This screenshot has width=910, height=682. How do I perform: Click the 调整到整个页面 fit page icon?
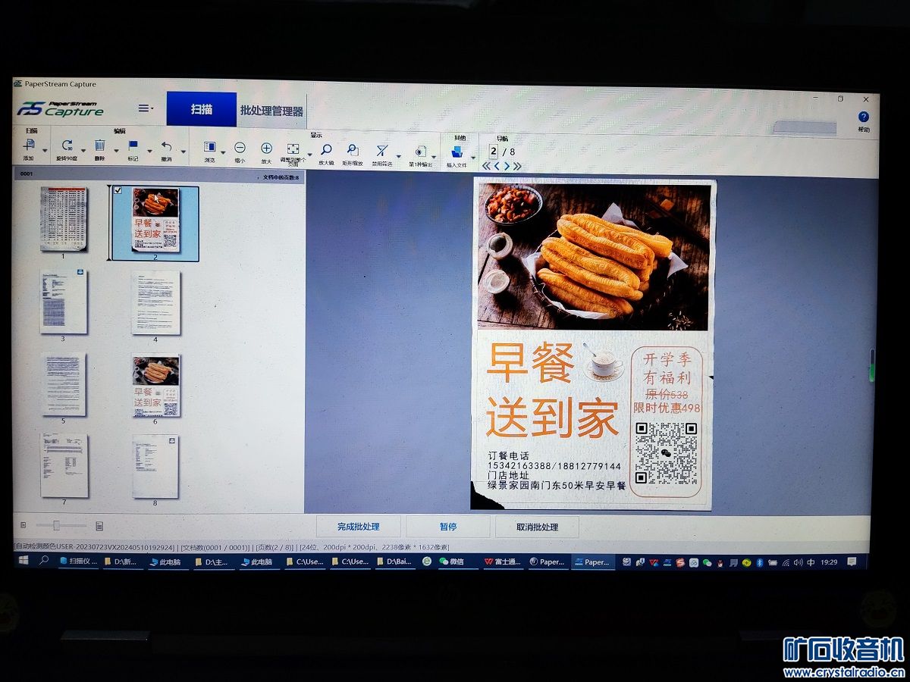[293, 149]
